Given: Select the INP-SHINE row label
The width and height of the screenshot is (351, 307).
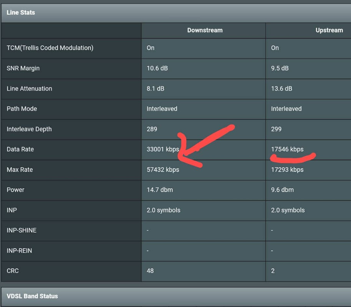Looking at the screenshot, I should pos(22,230).
